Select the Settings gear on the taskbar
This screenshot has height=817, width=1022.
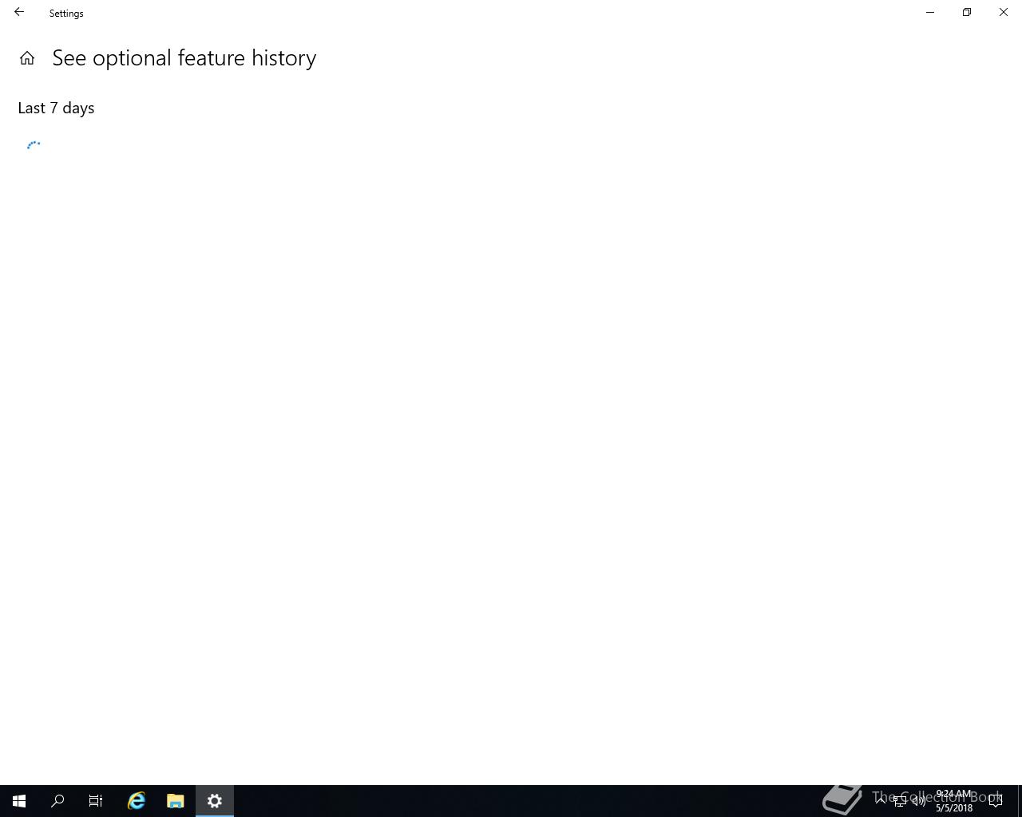coord(215,801)
